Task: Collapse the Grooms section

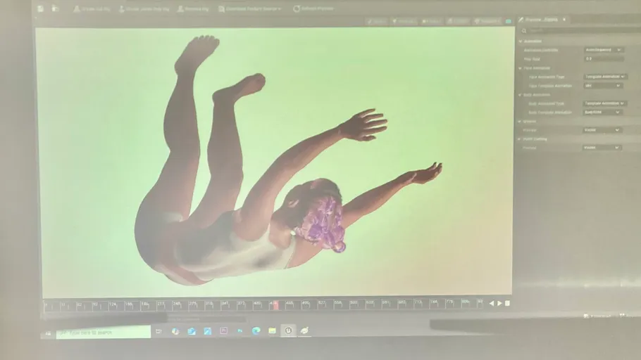Action: point(520,121)
